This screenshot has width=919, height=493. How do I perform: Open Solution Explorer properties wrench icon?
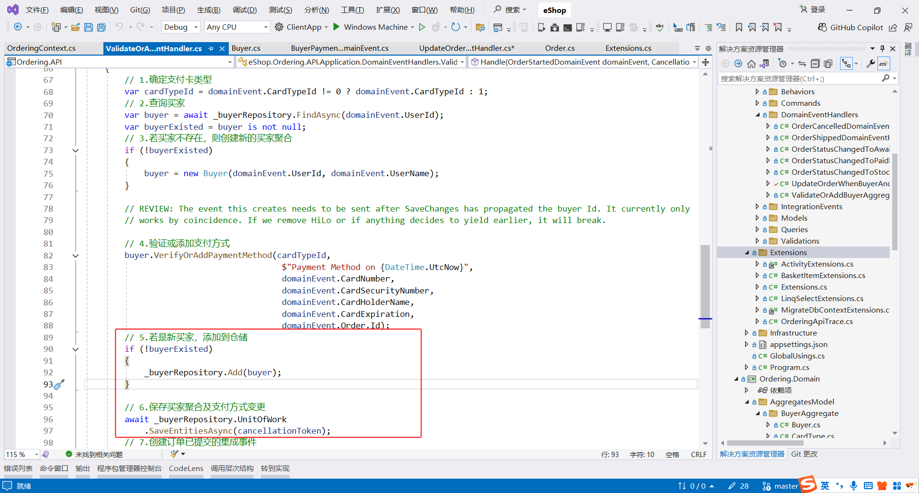pos(871,63)
